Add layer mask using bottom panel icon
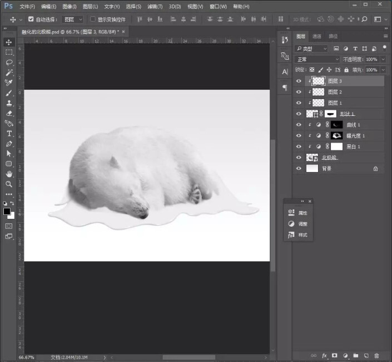The width and height of the screenshot is (392, 362). point(334,355)
